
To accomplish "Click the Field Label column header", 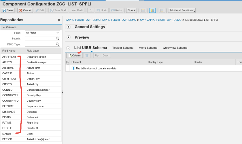I will [x=43, y=51].
